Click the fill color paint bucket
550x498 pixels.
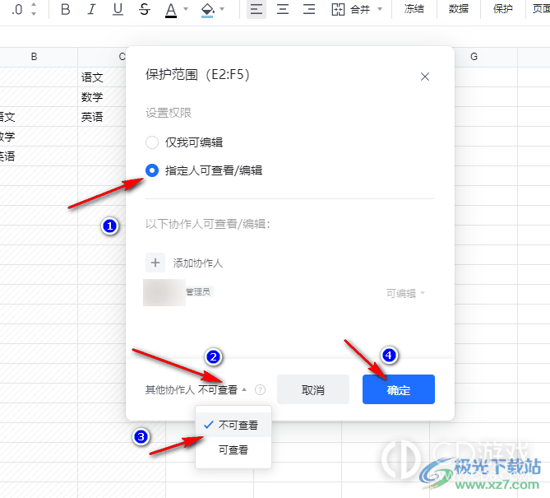click(x=207, y=10)
